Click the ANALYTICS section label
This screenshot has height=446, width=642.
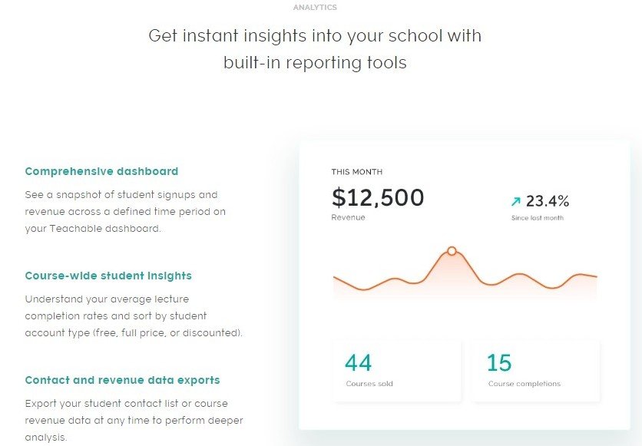pyautogui.click(x=315, y=8)
